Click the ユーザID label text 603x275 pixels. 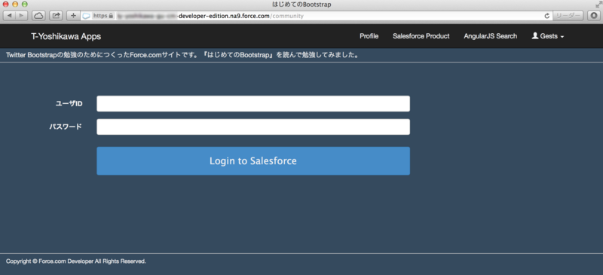click(69, 104)
